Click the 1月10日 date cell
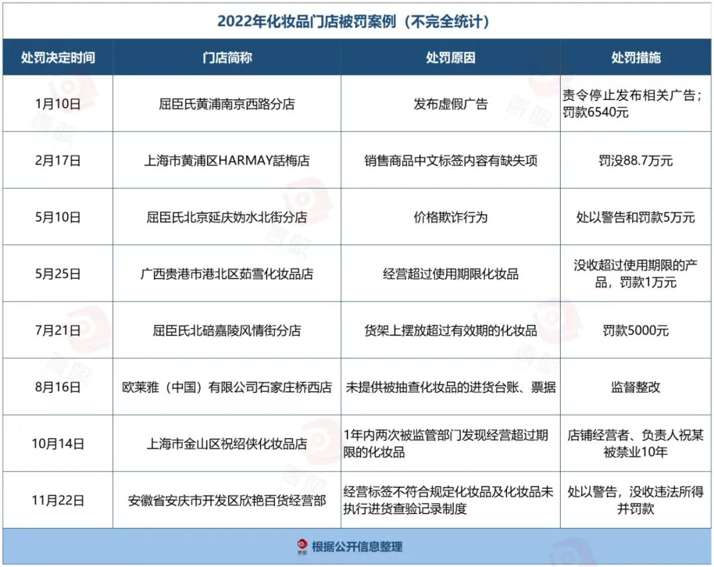The height and width of the screenshot is (567, 714). click(58, 104)
